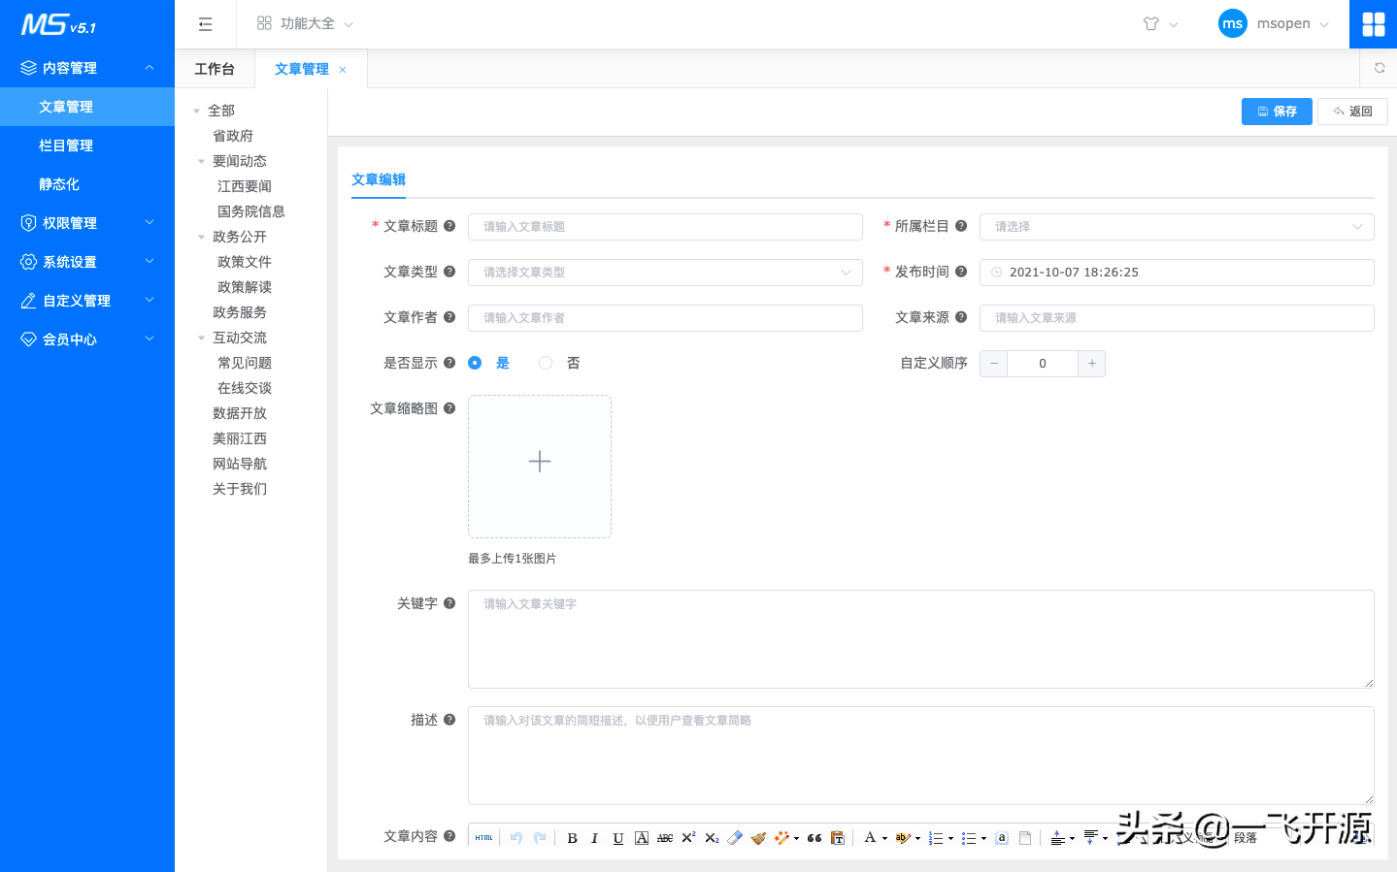Apply italic formatting in the content toolbar
This screenshot has width=1397, height=872.
click(x=594, y=837)
